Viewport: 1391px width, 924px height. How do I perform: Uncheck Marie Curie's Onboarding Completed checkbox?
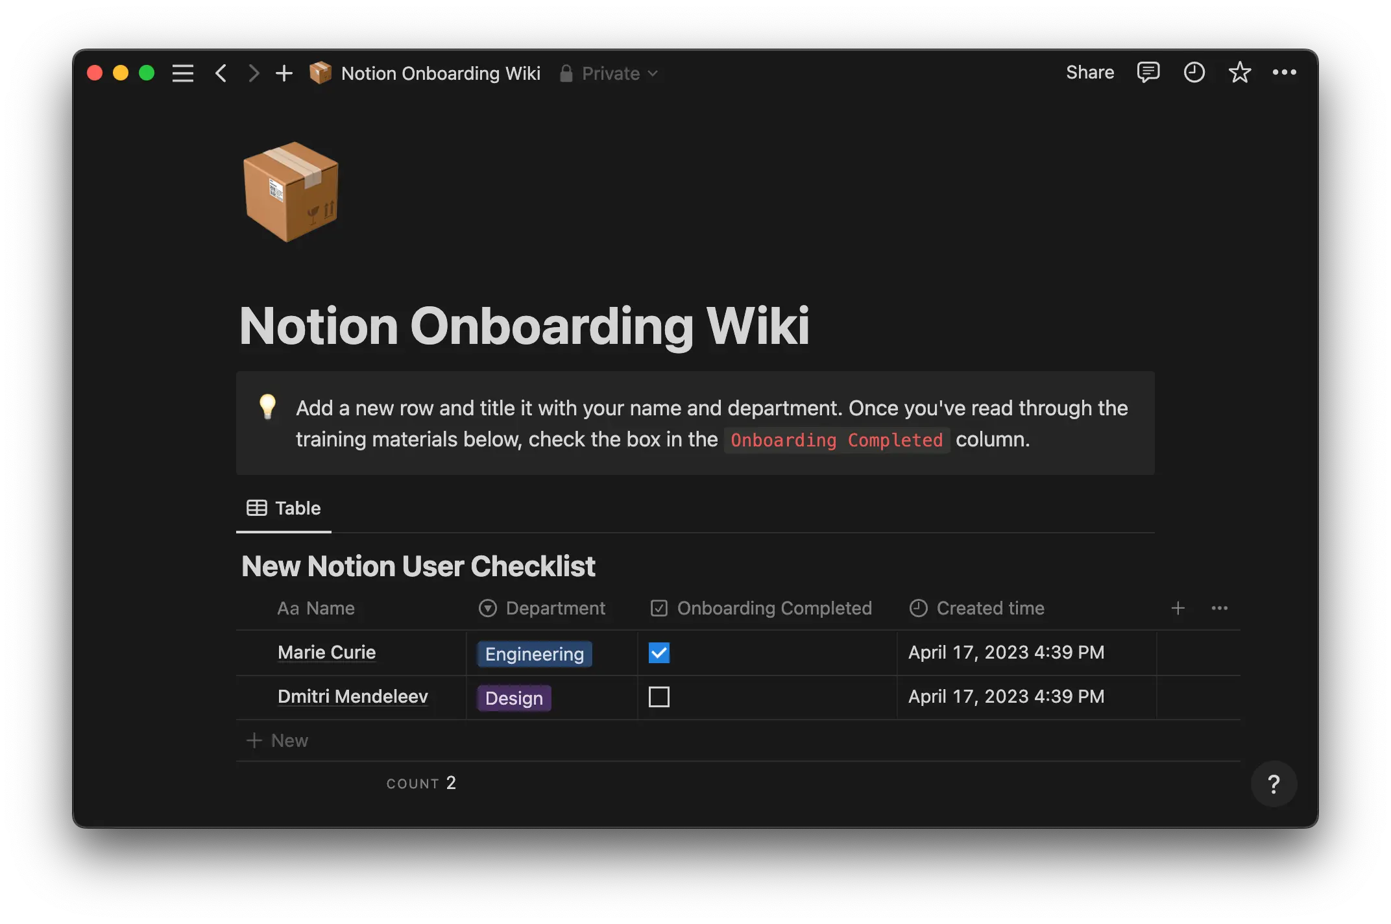pyautogui.click(x=659, y=652)
